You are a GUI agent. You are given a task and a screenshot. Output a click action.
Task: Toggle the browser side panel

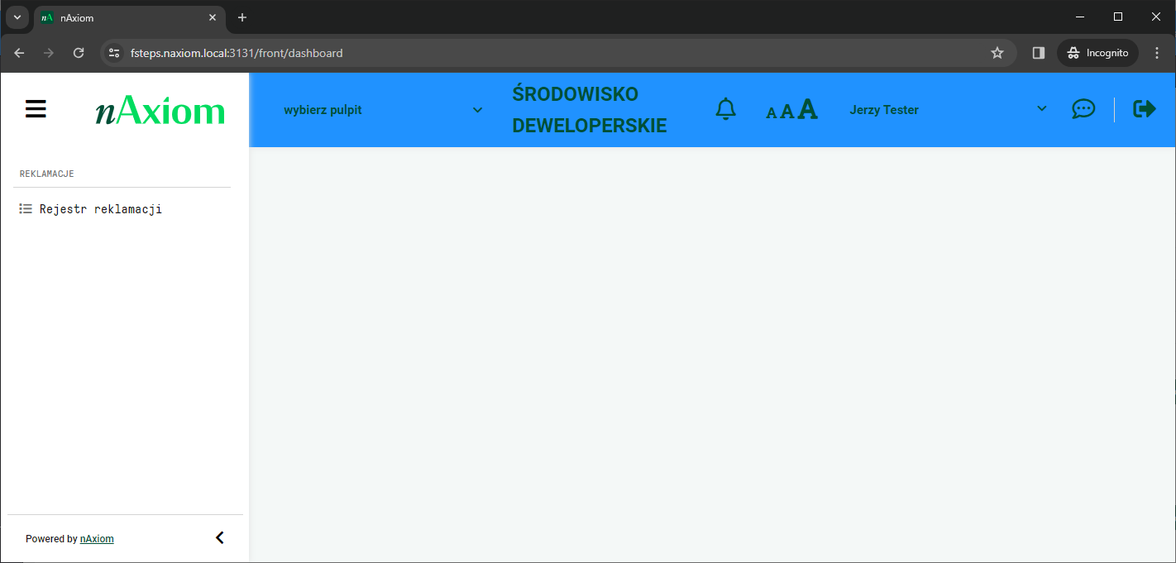click(x=1039, y=53)
